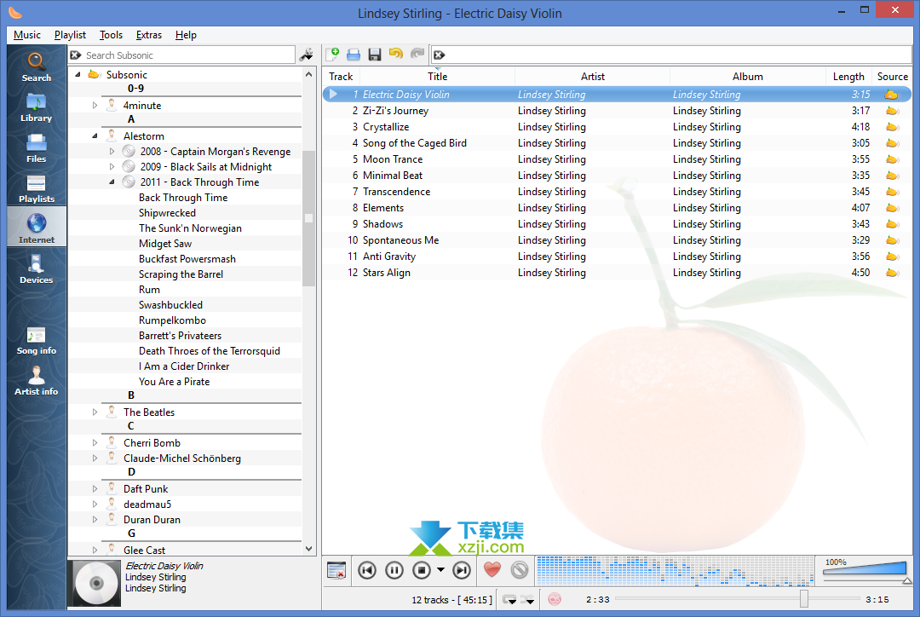This screenshot has height=617, width=920.
Task: Sort by Album column header
Action: coord(748,77)
